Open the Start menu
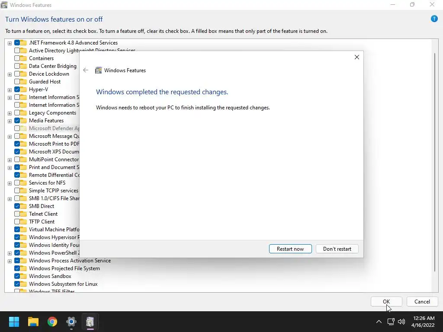443x332 pixels. pyautogui.click(x=14, y=322)
